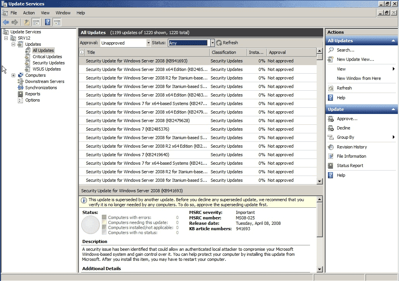
Task: Open the File menu
Action: pos(14,13)
